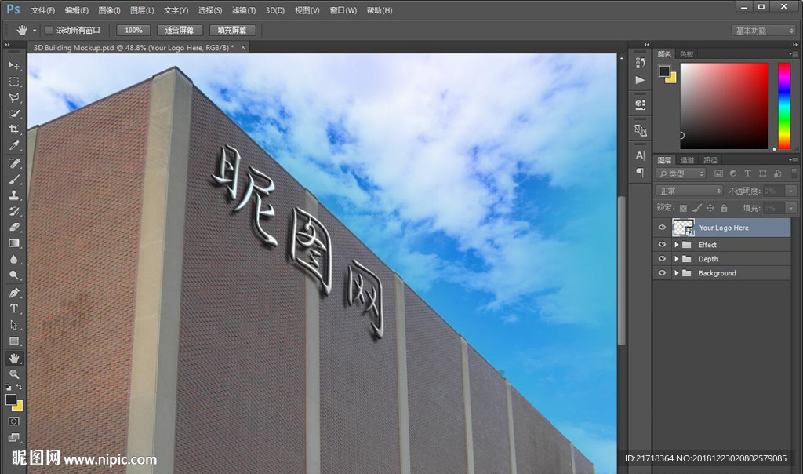
Task: Select the Crop tool
Action: [14, 129]
